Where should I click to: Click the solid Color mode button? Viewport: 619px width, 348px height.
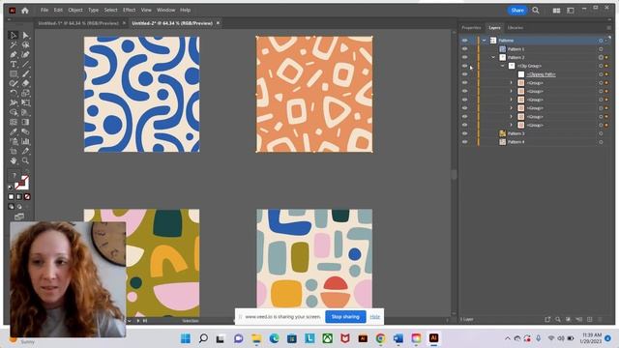coord(11,197)
